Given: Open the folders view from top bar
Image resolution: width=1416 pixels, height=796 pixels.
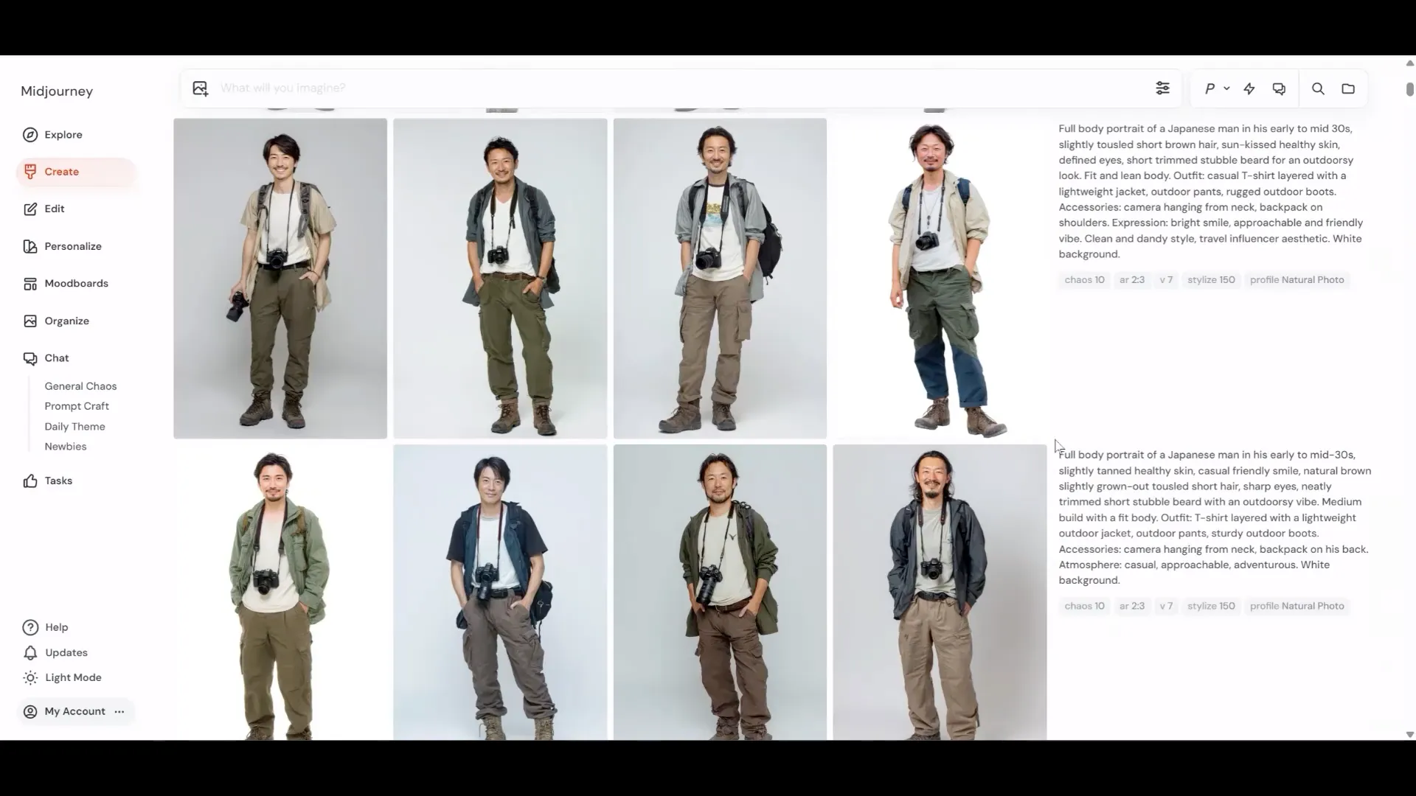Looking at the screenshot, I should pyautogui.click(x=1349, y=88).
